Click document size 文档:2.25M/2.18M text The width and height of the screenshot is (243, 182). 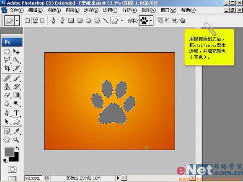tap(83, 178)
